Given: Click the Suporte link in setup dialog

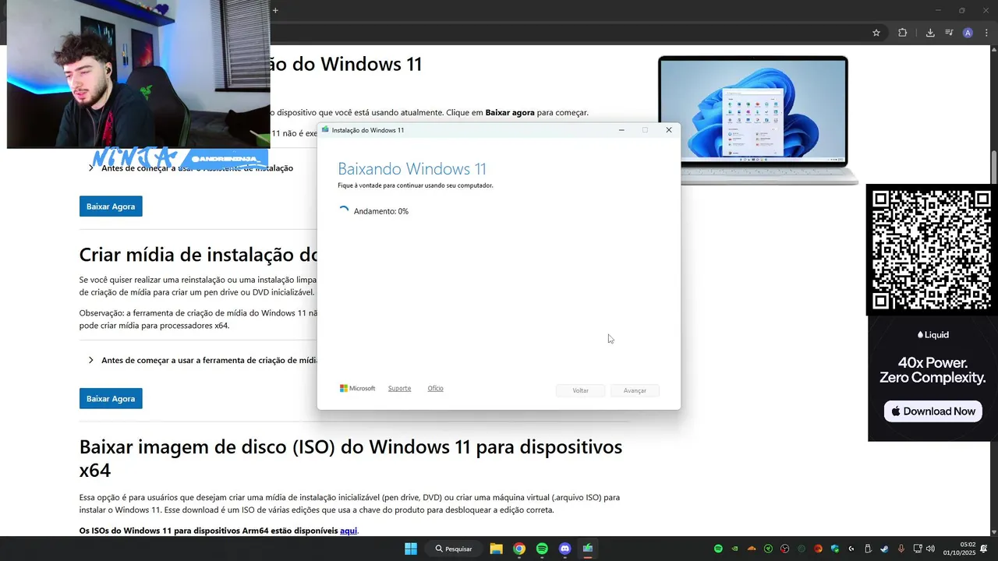Looking at the screenshot, I should click(399, 388).
